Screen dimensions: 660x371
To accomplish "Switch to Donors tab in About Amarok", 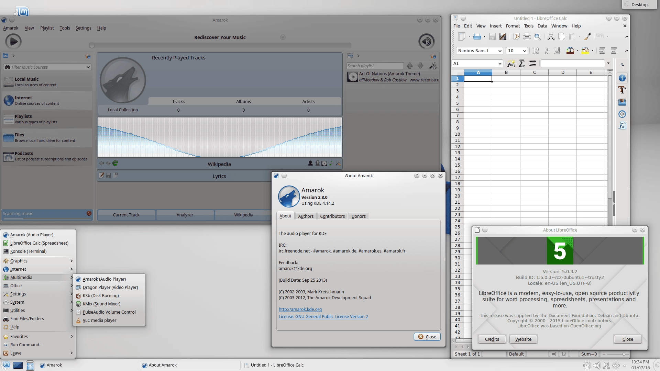I will pyautogui.click(x=359, y=216).
